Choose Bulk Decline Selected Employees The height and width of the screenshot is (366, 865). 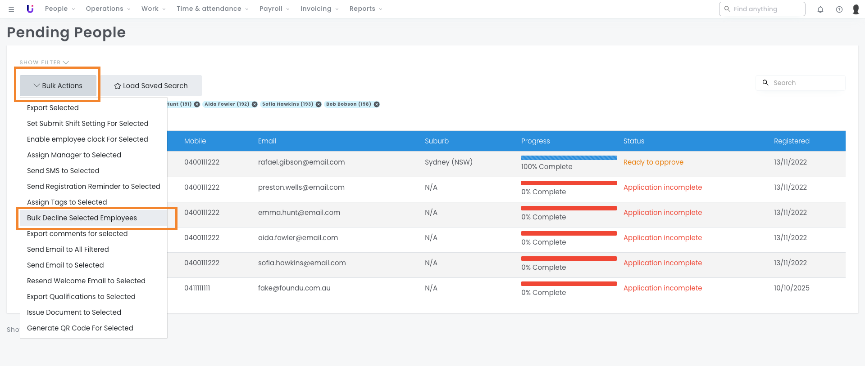(82, 218)
